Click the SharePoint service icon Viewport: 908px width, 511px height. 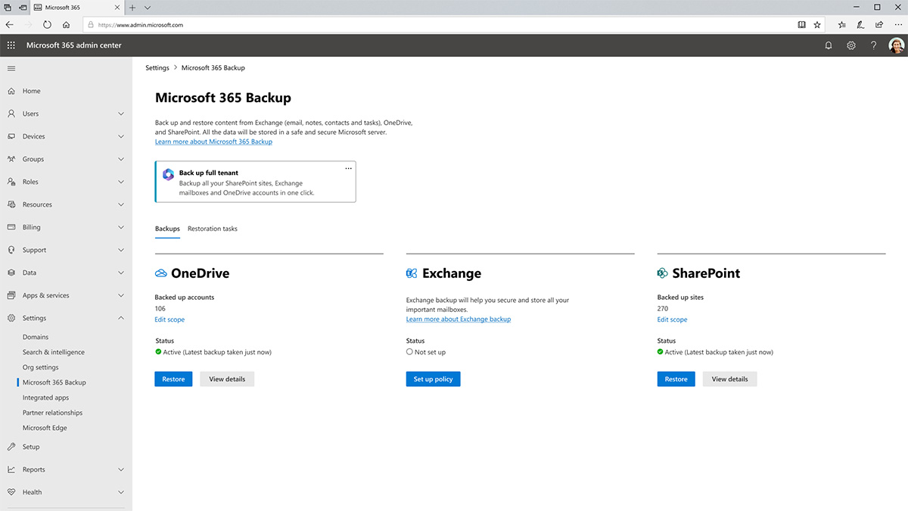click(x=663, y=273)
